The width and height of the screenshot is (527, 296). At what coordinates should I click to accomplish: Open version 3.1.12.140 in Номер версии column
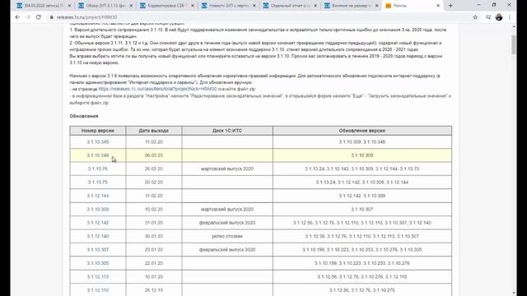[98, 236]
